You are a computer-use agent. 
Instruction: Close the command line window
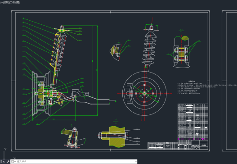(4, 162)
